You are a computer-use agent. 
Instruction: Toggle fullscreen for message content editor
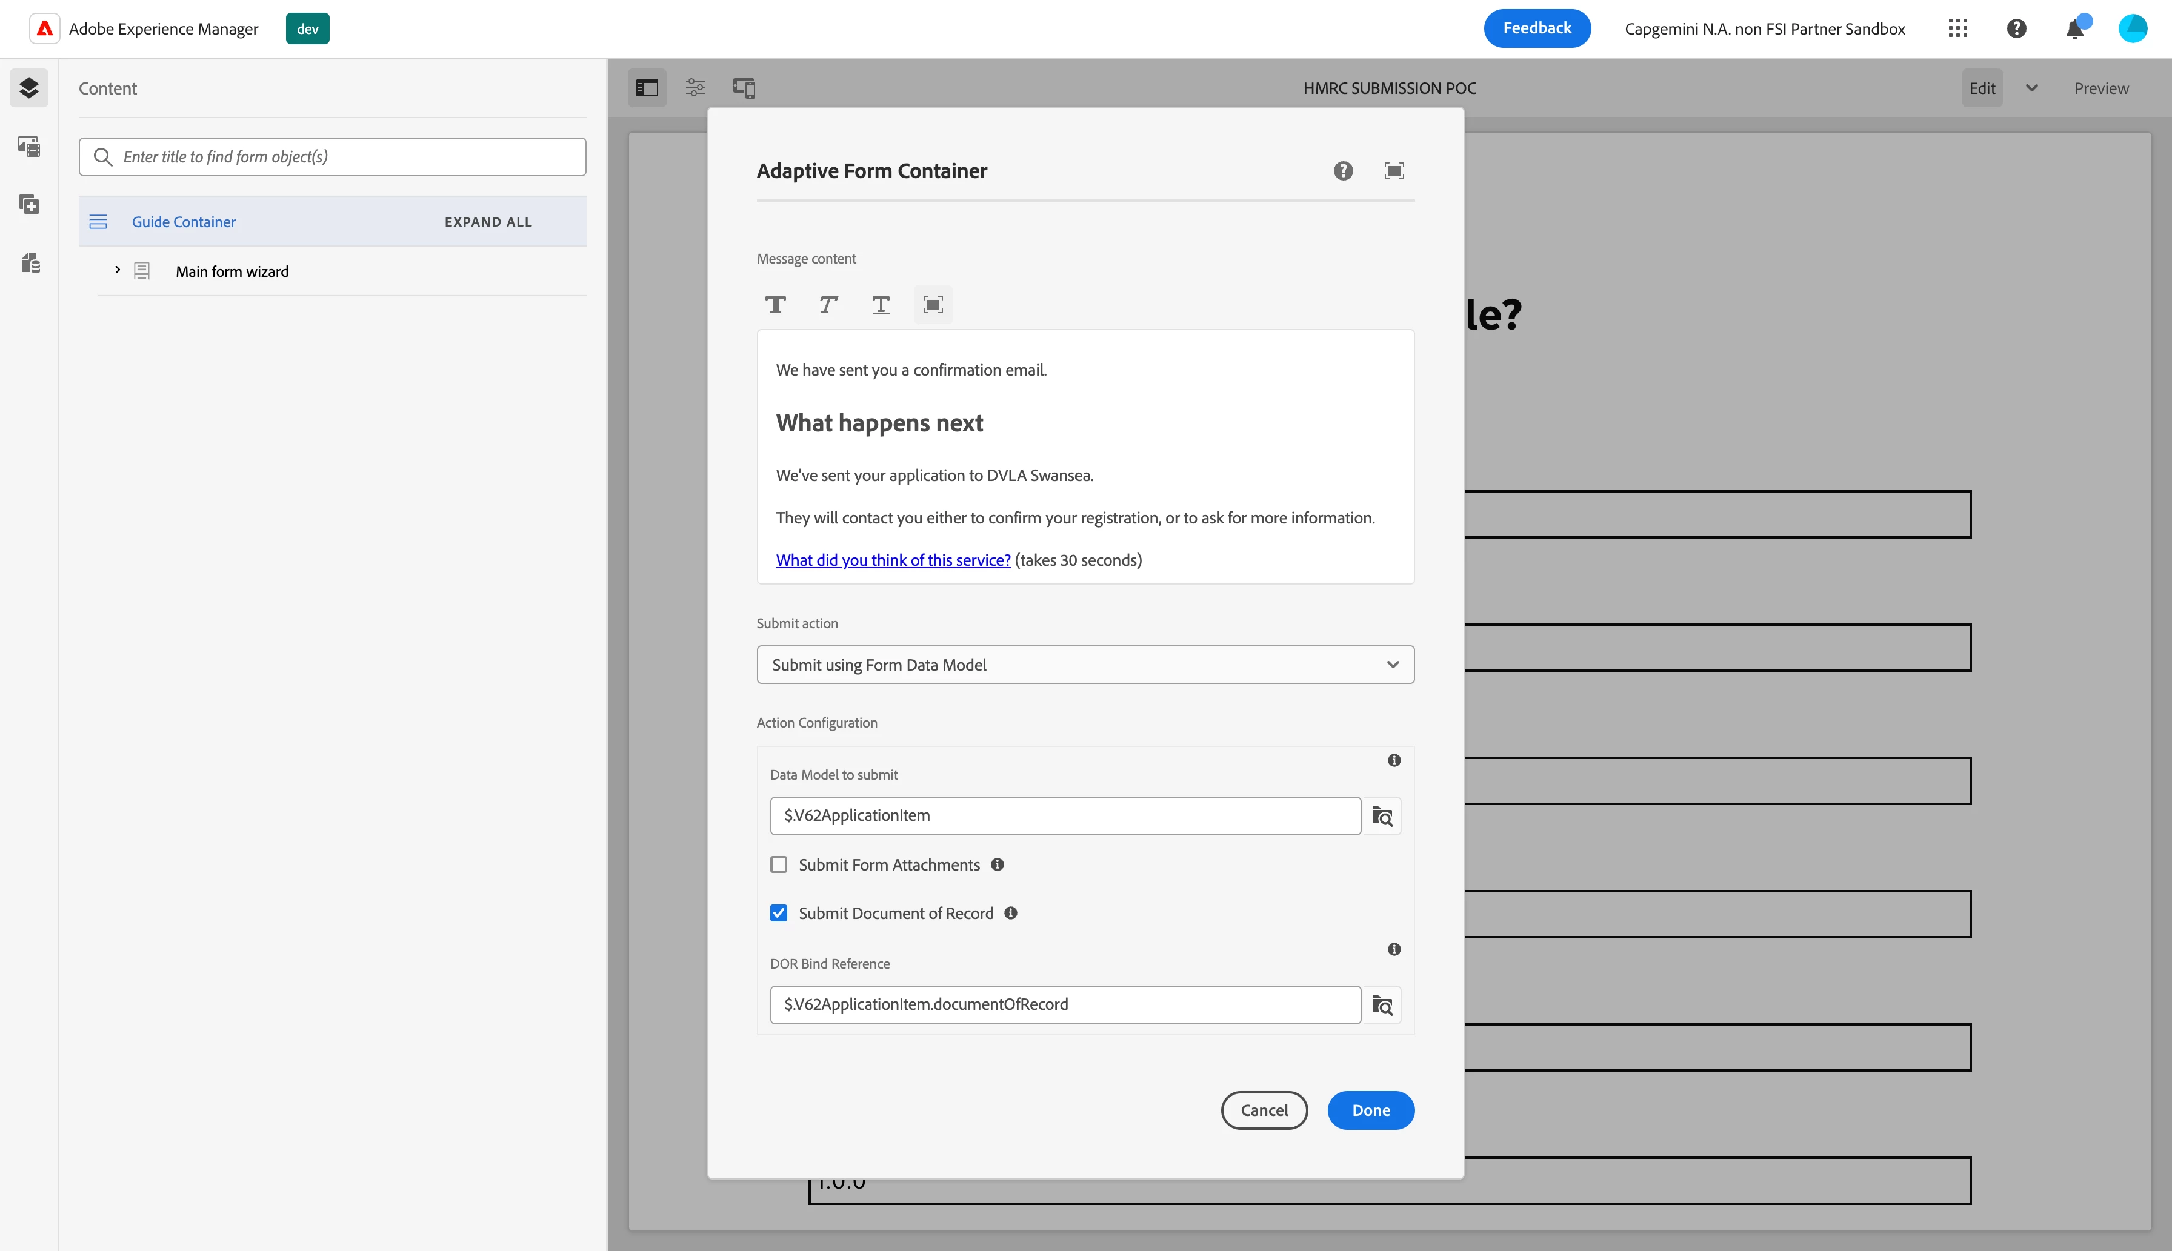coord(933,304)
